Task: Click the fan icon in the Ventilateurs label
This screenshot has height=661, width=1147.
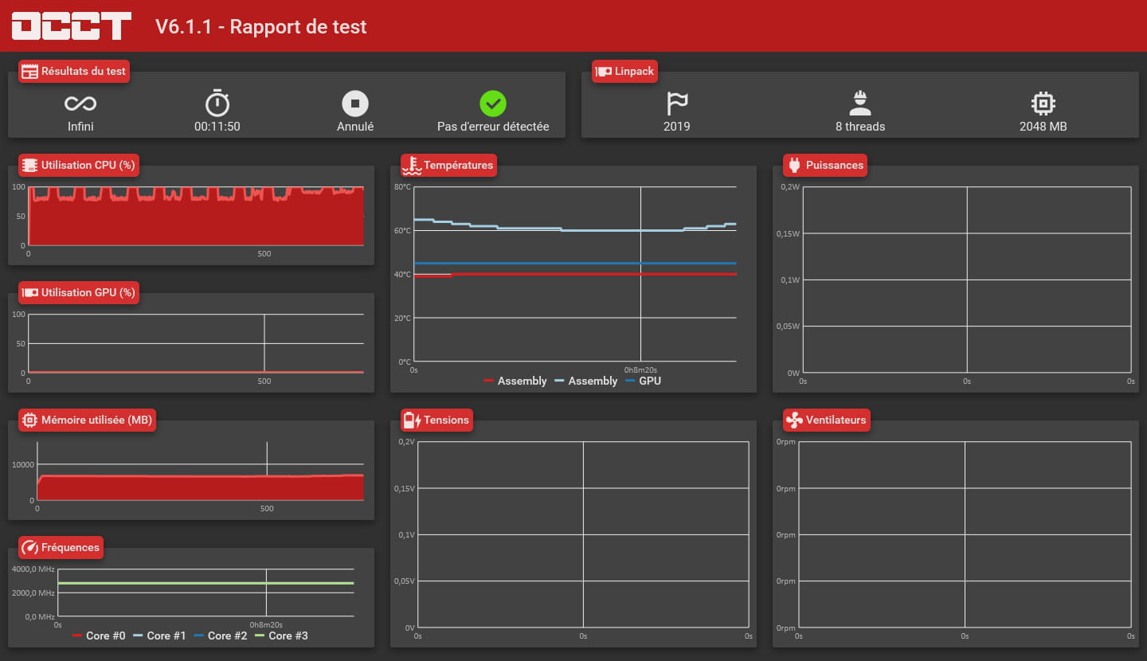Action: tap(793, 420)
